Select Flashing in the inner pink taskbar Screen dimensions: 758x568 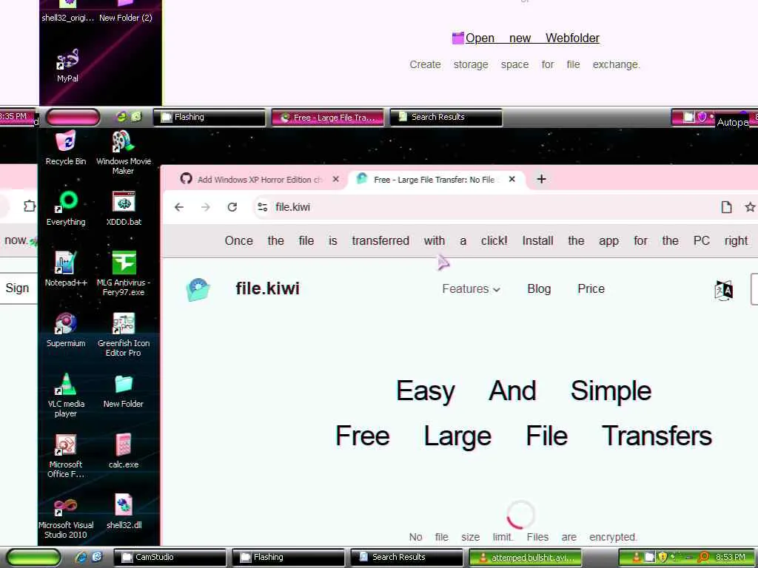[x=209, y=118]
